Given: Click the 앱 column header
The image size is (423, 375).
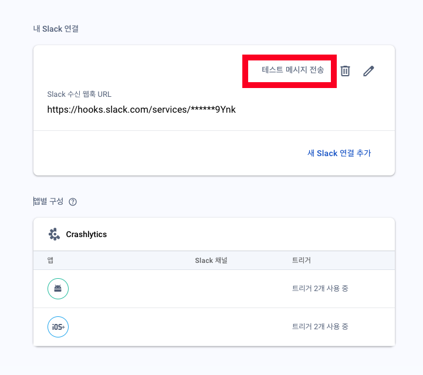Looking at the screenshot, I should (x=50, y=261).
